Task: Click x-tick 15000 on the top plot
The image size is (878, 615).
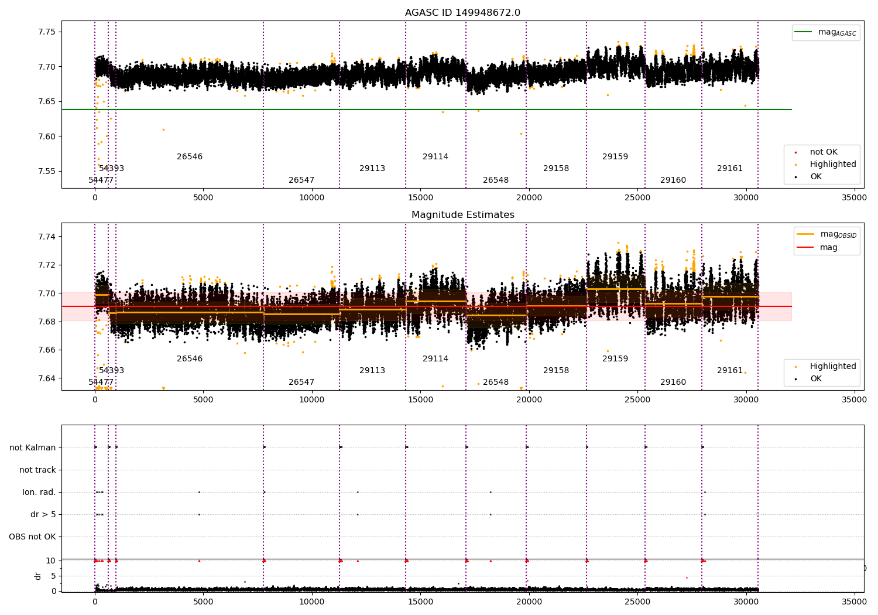Action: pyautogui.click(x=420, y=198)
